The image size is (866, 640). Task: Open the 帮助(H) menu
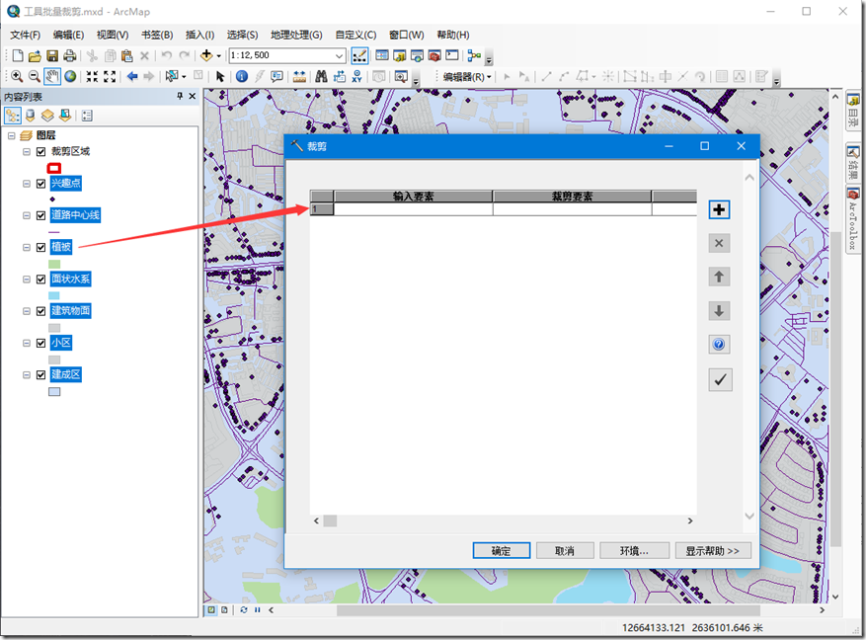[x=453, y=35]
